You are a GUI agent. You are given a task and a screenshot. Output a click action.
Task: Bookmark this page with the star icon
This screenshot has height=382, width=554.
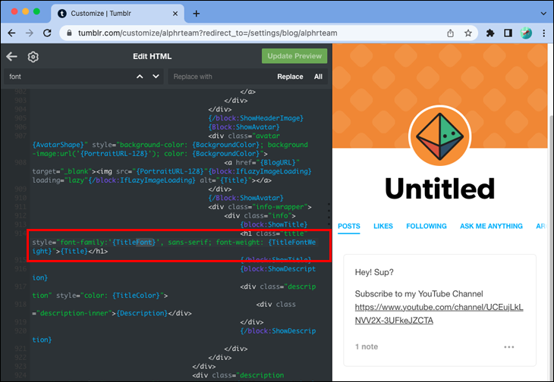[x=468, y=33]
